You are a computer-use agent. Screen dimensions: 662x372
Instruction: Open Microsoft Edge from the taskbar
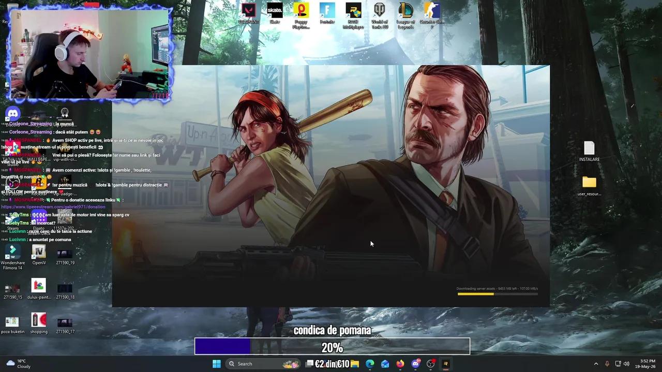(370, 364)
